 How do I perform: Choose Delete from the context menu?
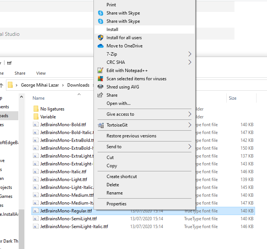(x=144, y=185)
